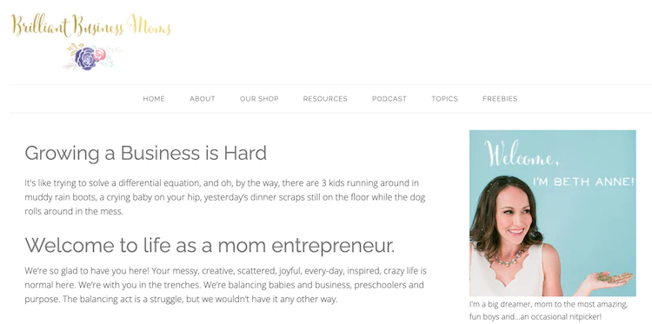Click the "Welcome," script text on the photo
The width and height of the screenshot is (652, 324).
[x=521, y=154]
